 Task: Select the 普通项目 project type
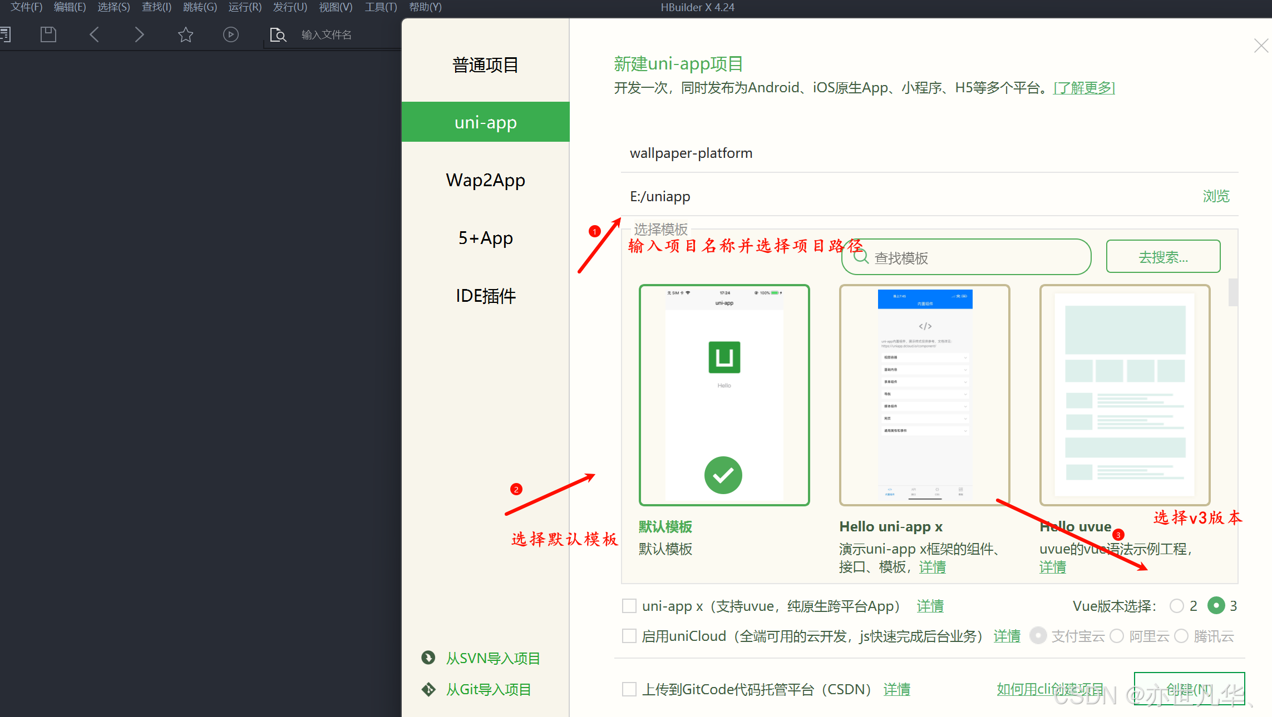click(486, 65)
